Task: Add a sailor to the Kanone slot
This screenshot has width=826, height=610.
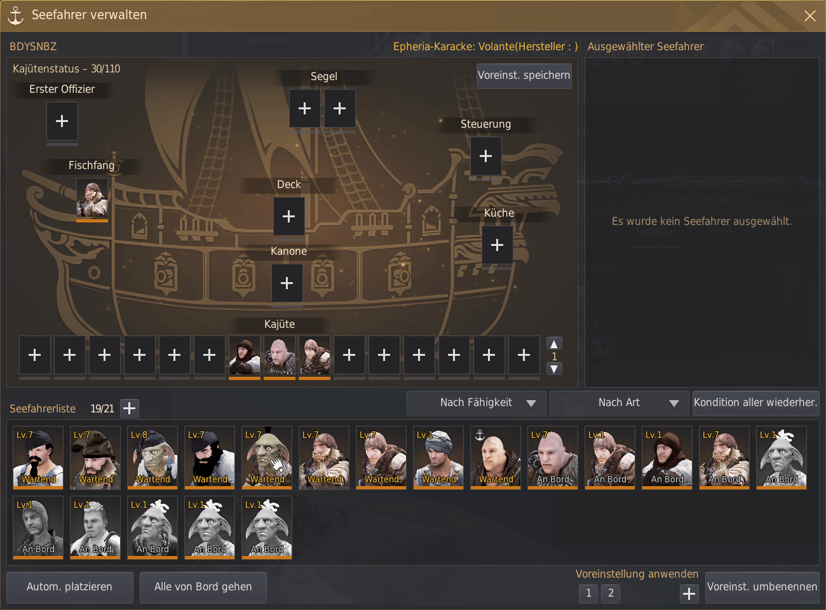Action: tap(287, 283)
